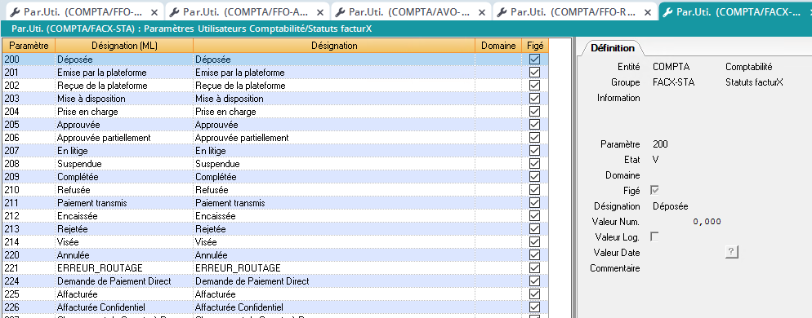Toggle the Figé checkbox for row 201

point(535,73)
